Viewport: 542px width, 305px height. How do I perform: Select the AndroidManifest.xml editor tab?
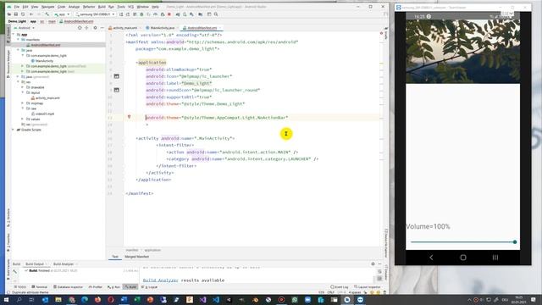[202, 28]
